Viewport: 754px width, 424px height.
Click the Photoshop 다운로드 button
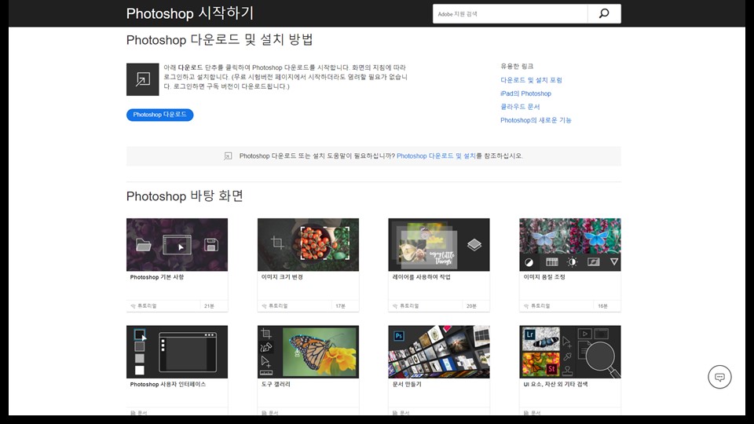point(159,115)
